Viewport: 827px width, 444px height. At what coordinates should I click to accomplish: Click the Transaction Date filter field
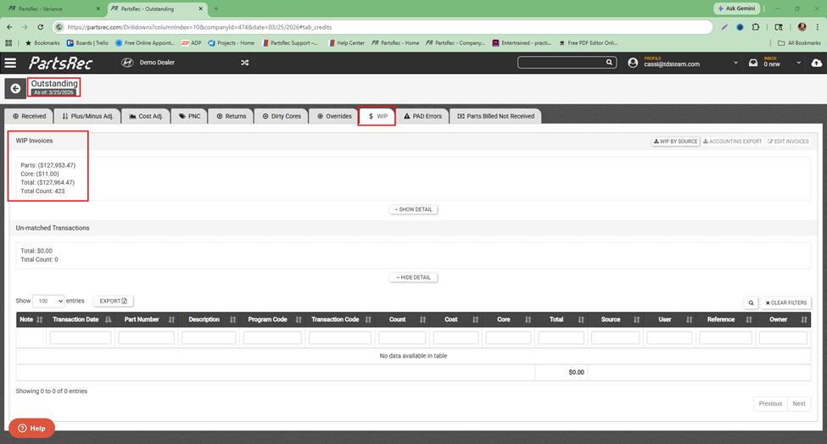click(x=81, y=337)
